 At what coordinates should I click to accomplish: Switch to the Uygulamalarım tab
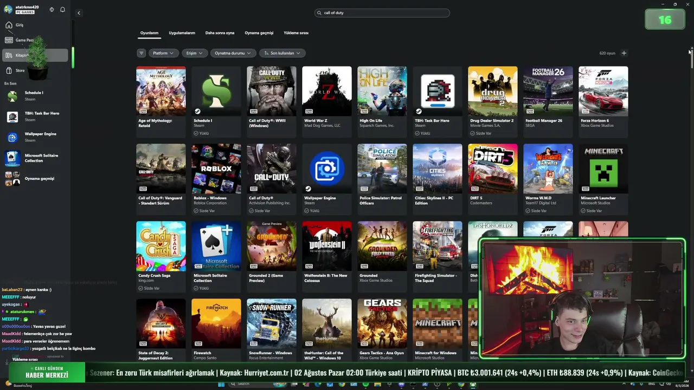(182, 33)
